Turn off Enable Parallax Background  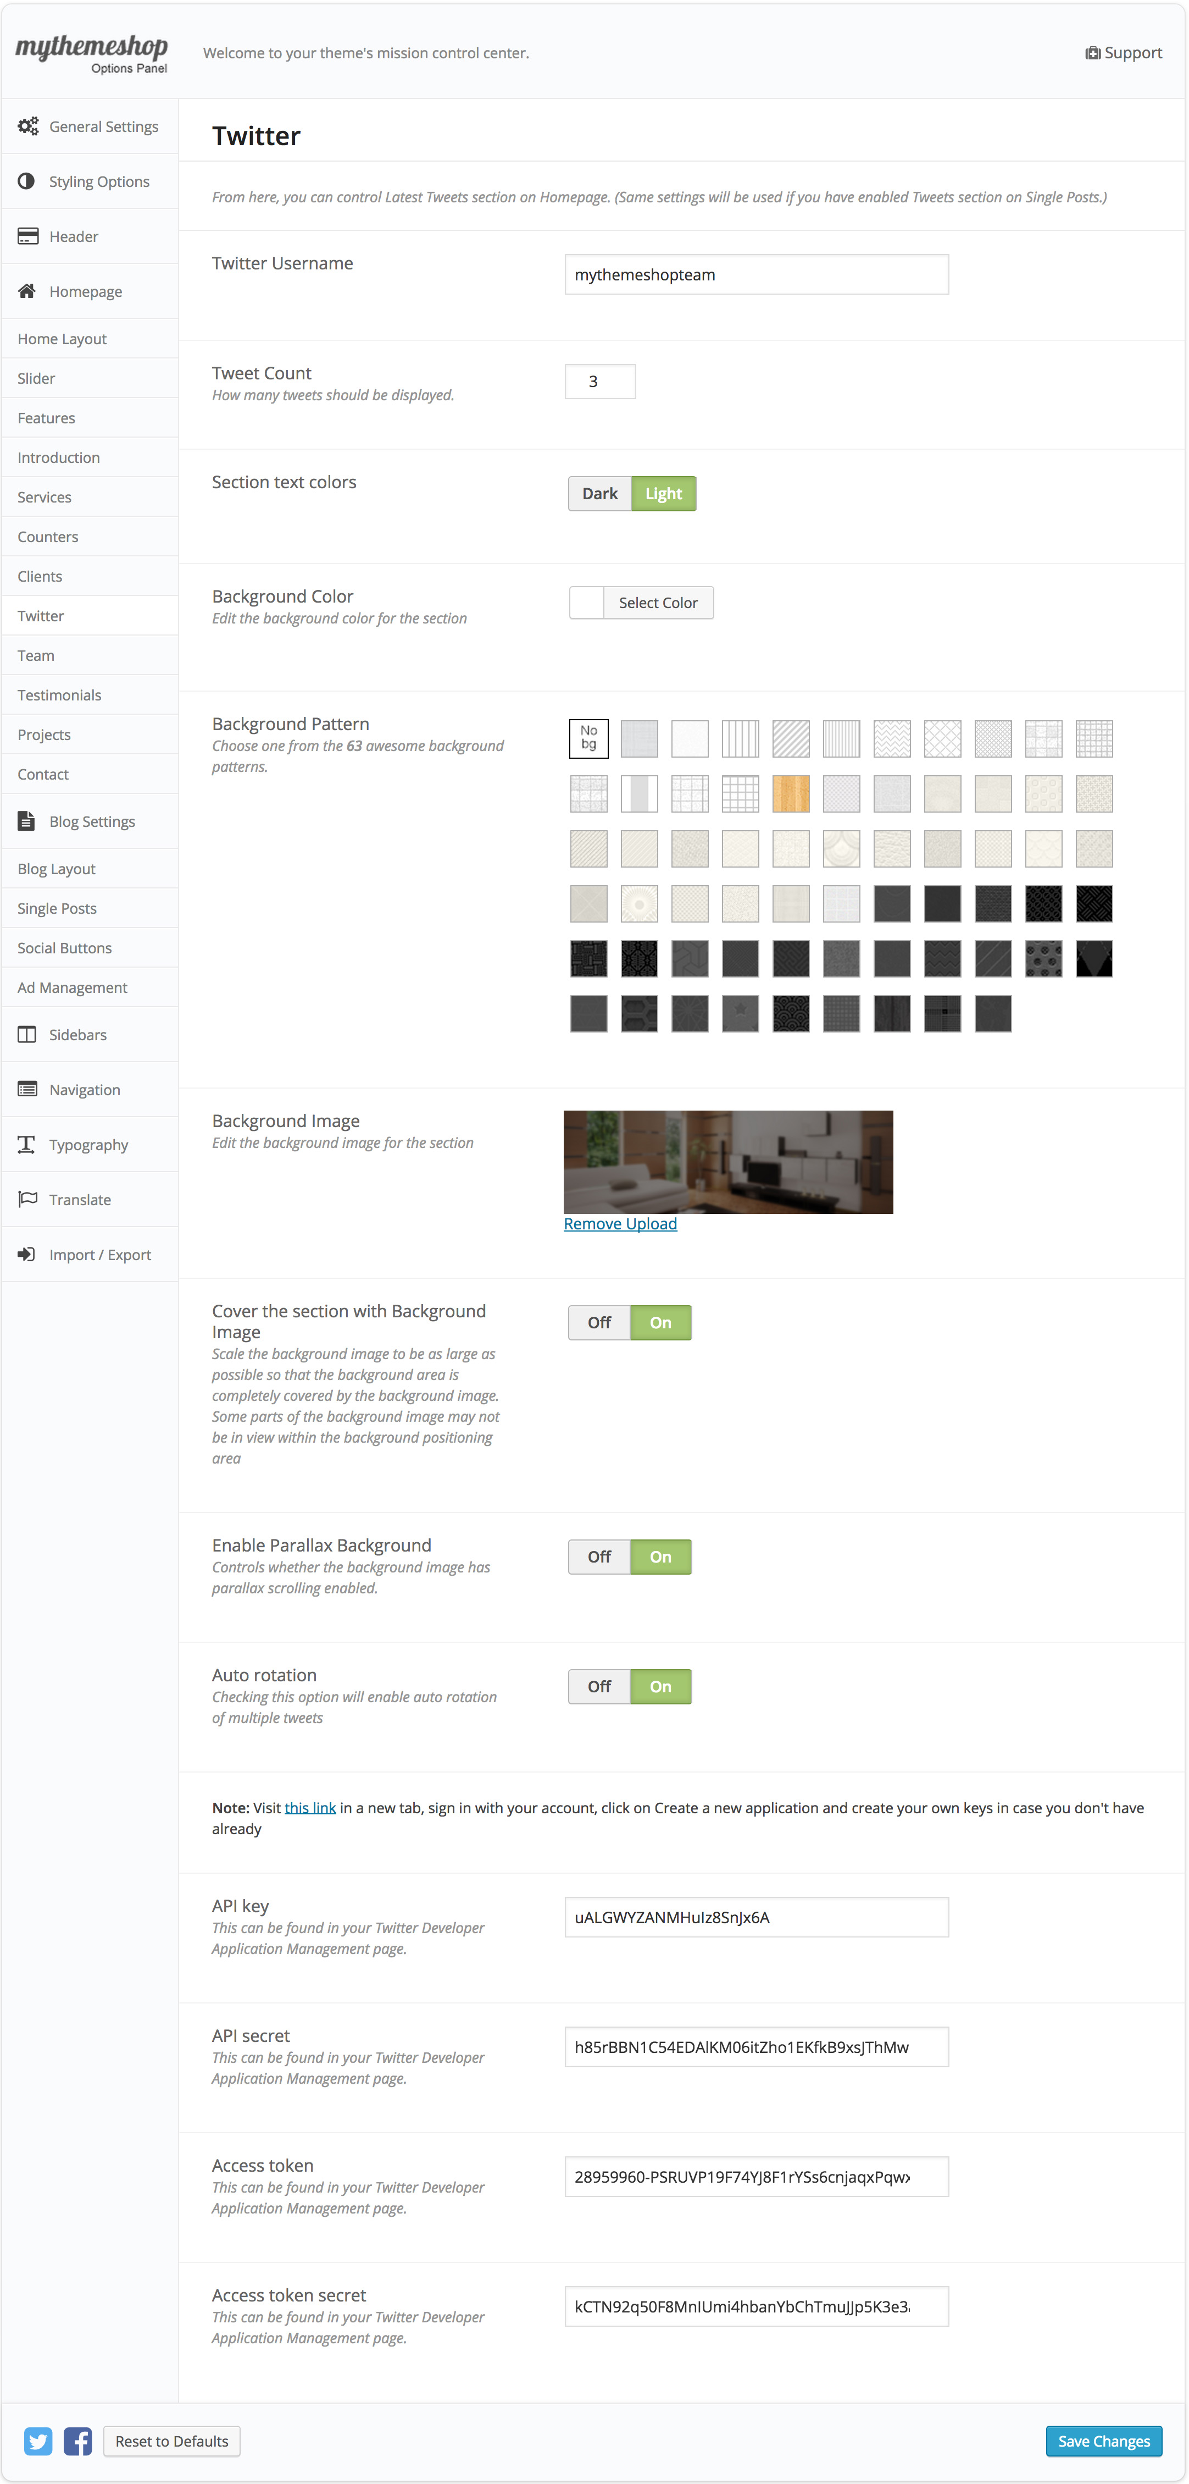point(599,1556)
